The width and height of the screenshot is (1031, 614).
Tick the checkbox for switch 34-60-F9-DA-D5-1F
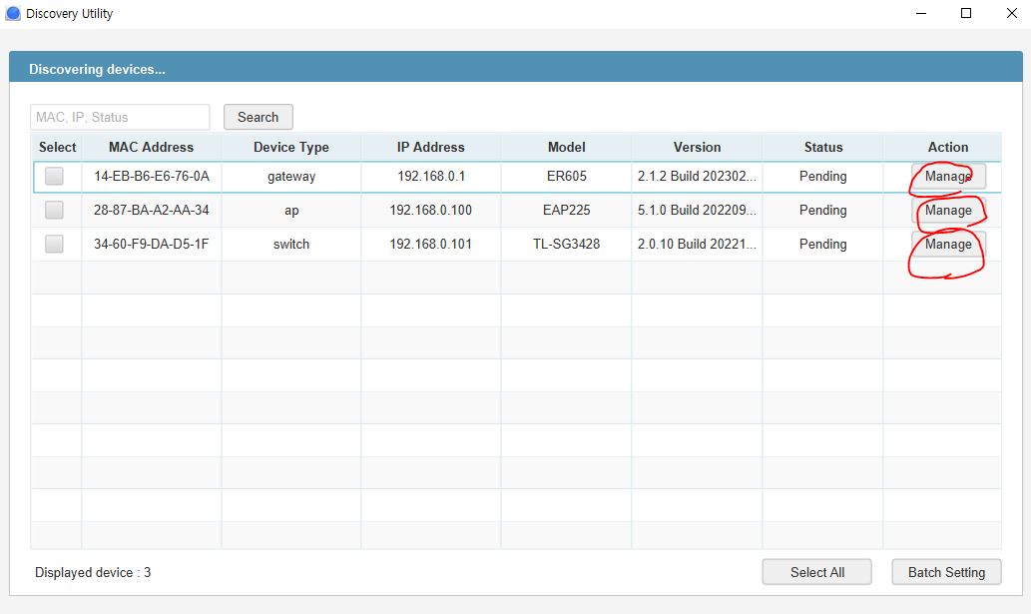click(x=54, y=244)
